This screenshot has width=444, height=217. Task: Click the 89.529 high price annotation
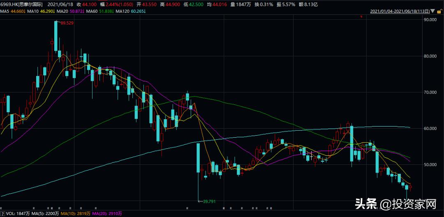click(67, 23)
